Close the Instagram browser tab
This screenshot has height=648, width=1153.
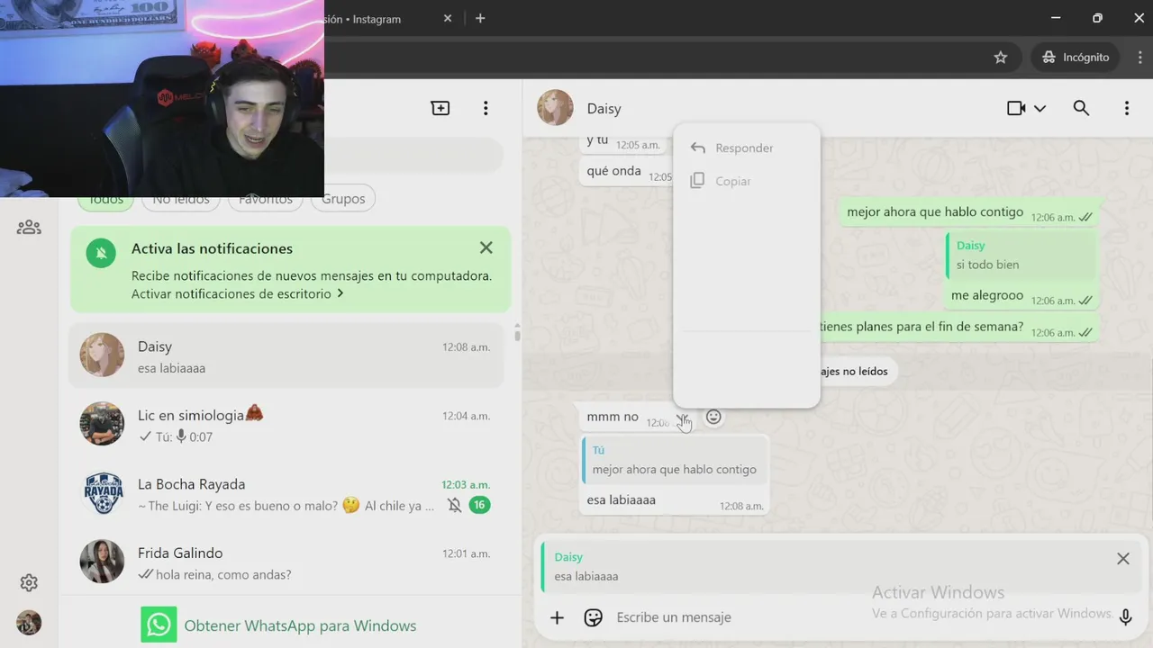pyautogui.click(x=448, y=18)
